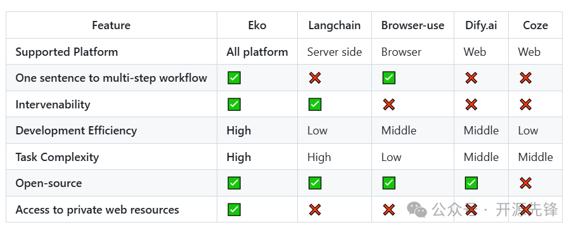Click Browser-use red cross for Intervenability

pos(388,105)
